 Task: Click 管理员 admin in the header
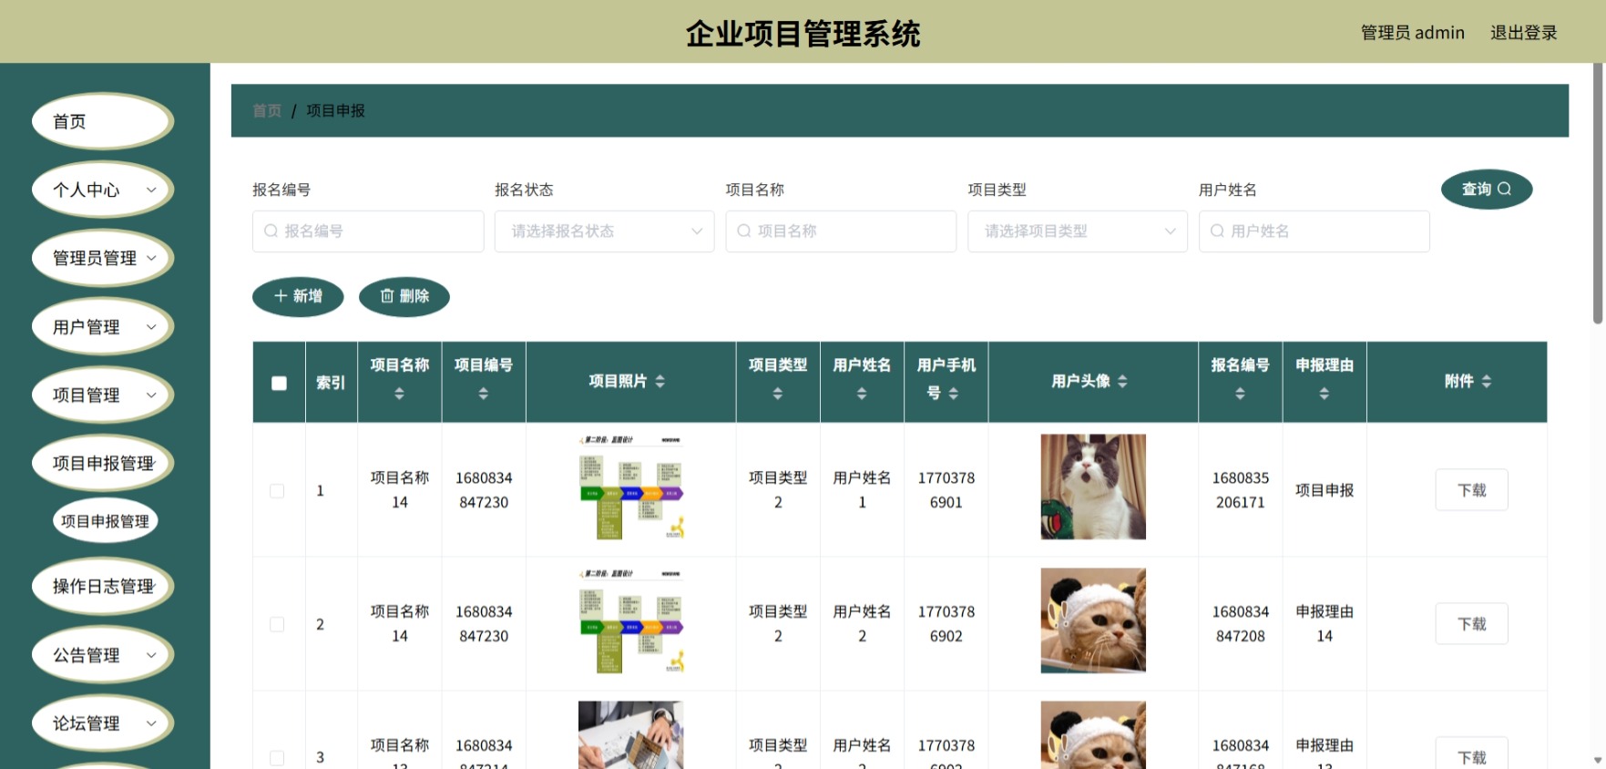tap(1412, 33)
